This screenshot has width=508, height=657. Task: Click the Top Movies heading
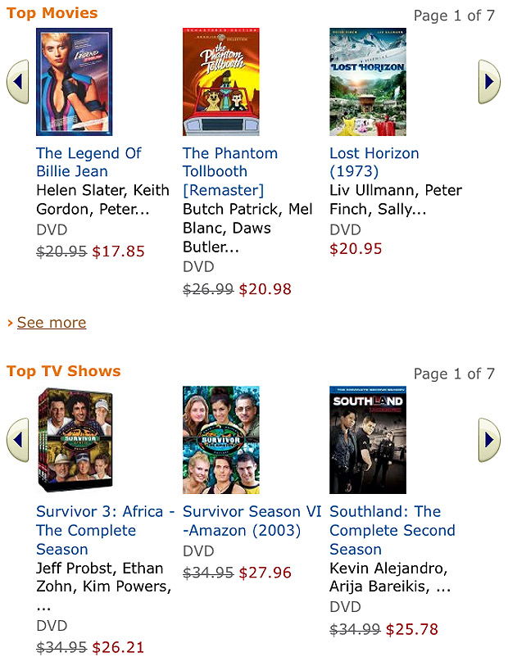pos(52,13)
